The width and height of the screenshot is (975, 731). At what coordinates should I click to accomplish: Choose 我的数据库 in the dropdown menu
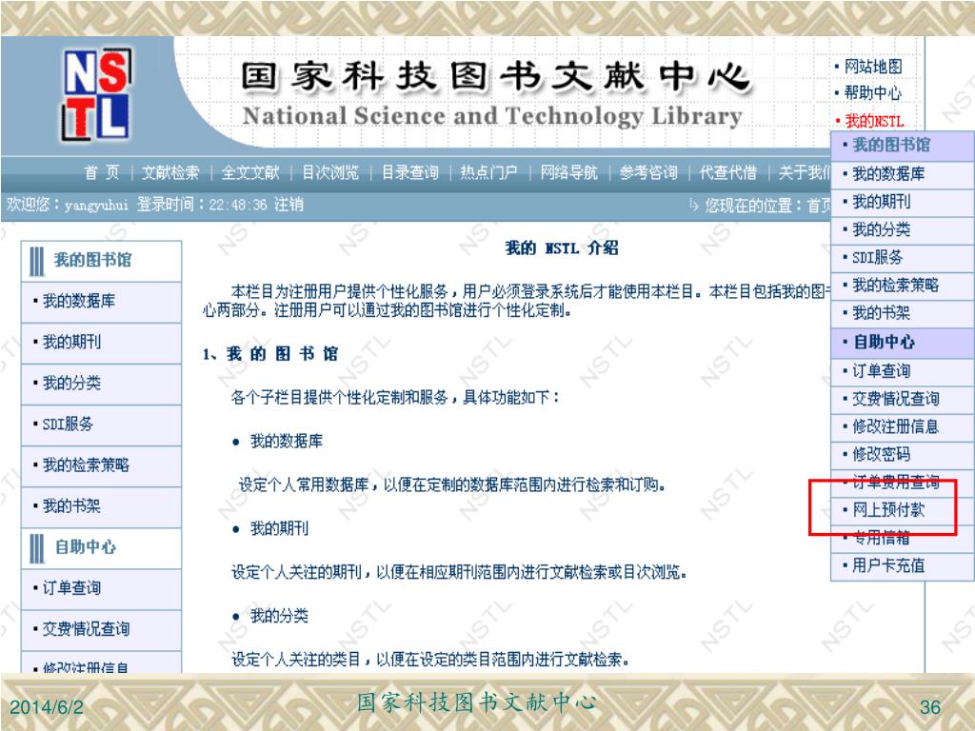(903, 173)
